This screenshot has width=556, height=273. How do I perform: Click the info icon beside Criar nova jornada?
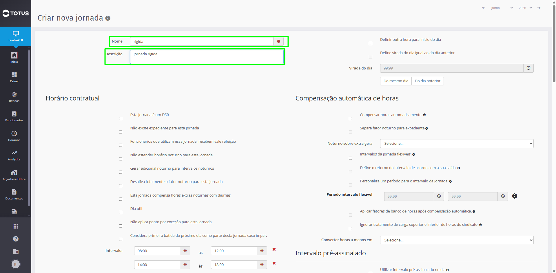pos(108,18)
